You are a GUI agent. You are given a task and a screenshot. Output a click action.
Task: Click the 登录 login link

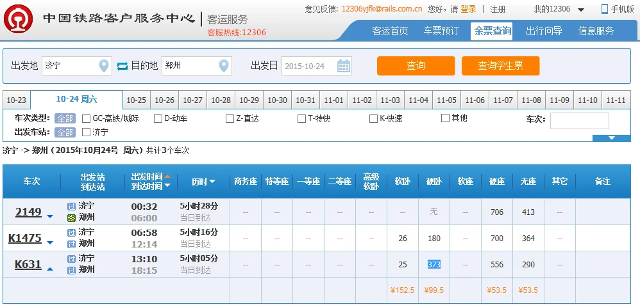[x=468, y=9]
